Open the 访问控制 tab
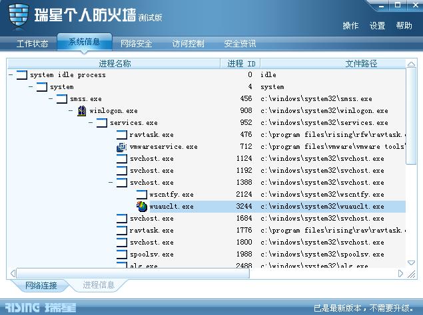The image size is (423, 315). pyautogui.click(x=188, y=44)
